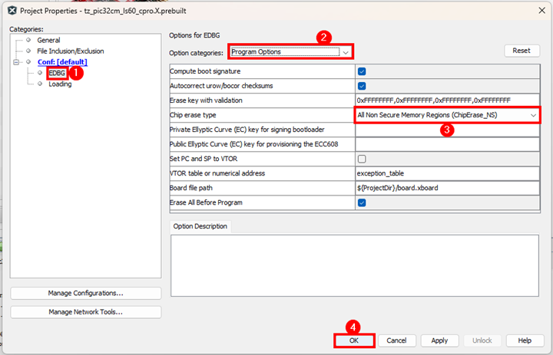Enable Set PC and SP to VTOR
This screenshot has height=355, width=553.
click(362, 159)
